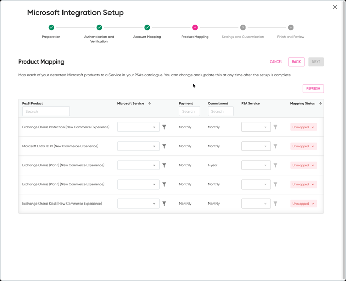The width and height of the screenshot is (346, 281).
Task: Expand Unmapped status for Exchange Online Kiosk
Action: [303, 204]
